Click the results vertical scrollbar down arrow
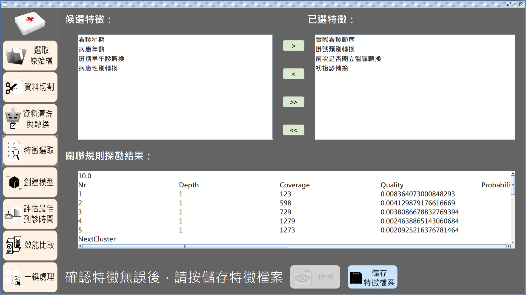The height and width of the screenshot is (295, 526). pyautogui.click(x=513, y=242)
